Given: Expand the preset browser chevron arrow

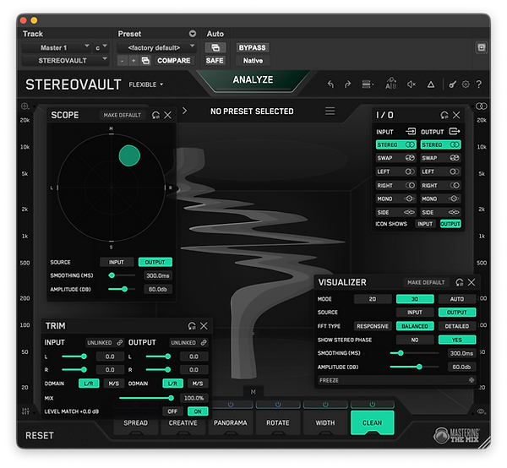Looking at the screenshot, I should click(x=184, y=111).
